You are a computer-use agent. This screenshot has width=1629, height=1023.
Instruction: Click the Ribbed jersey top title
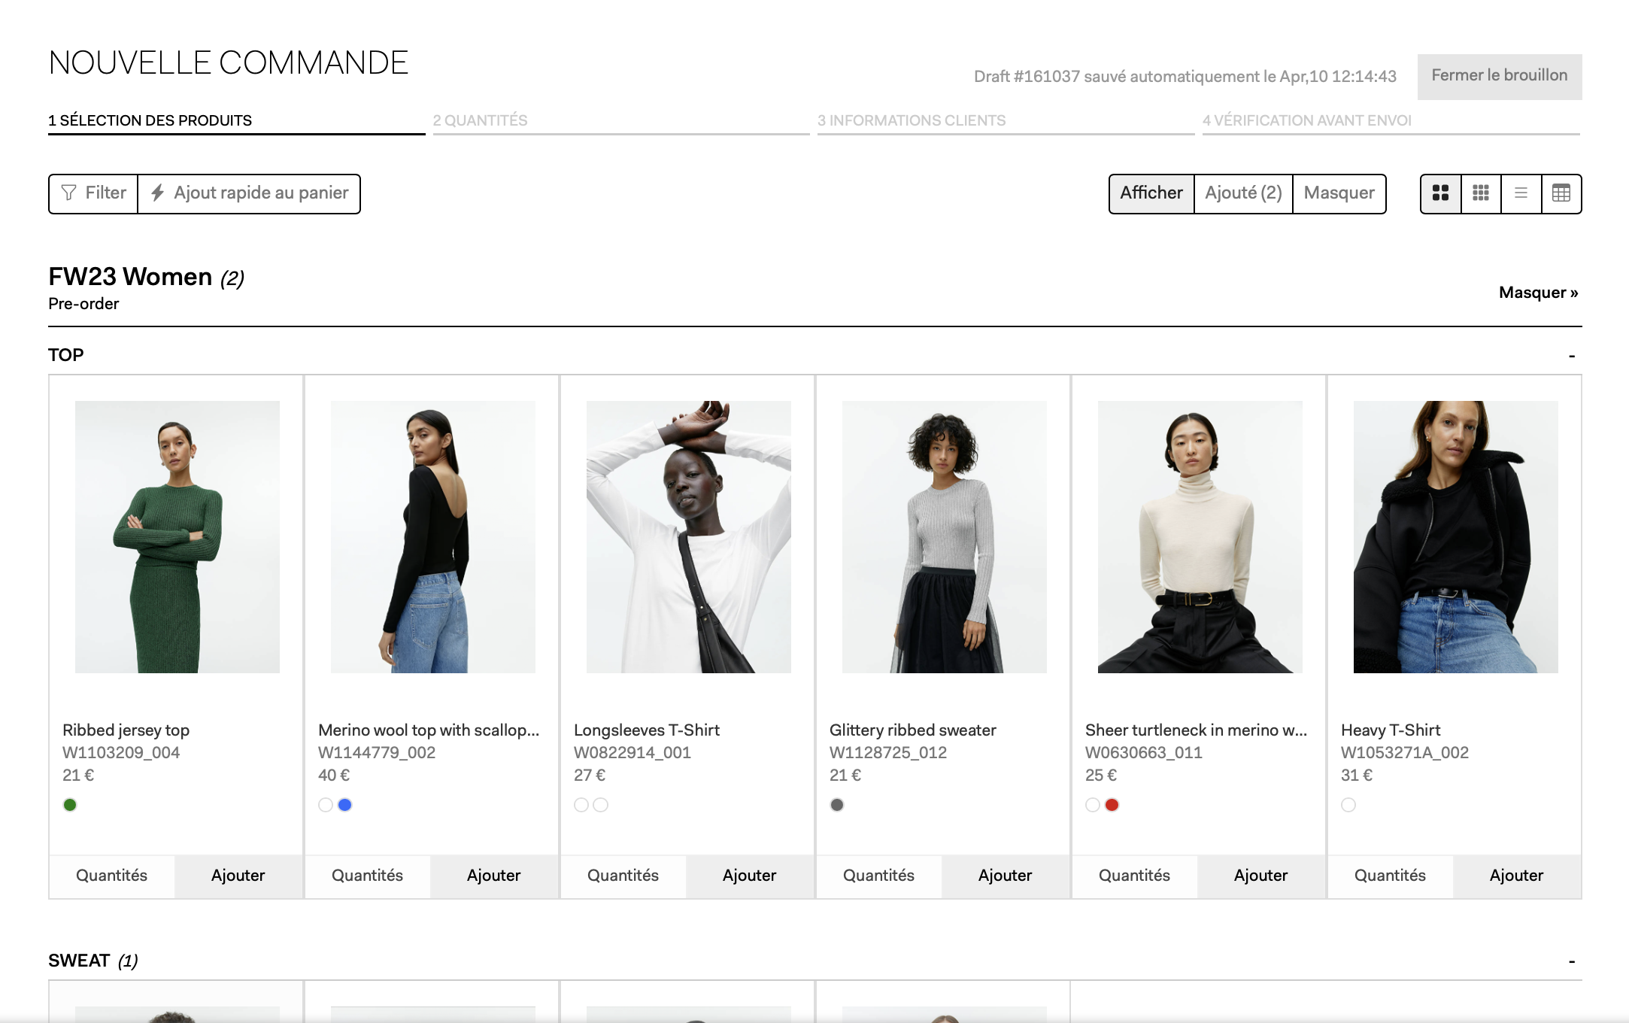point(126,730)
